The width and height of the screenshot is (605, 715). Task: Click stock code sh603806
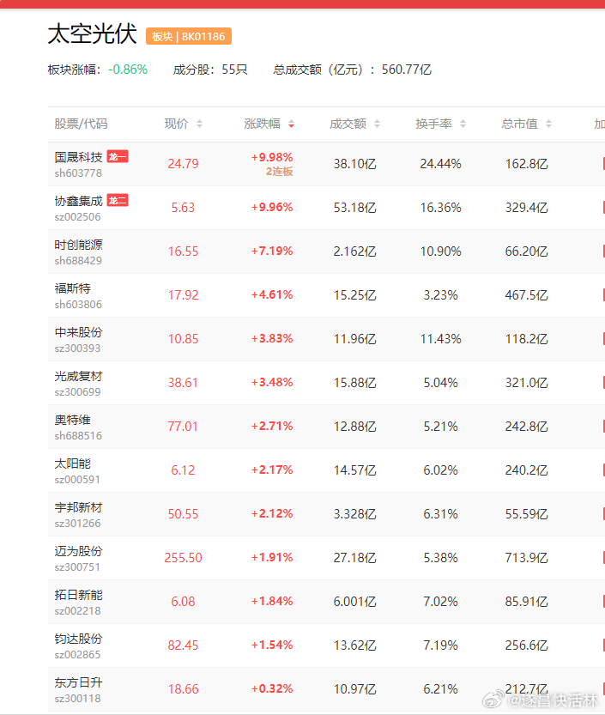click(78, 305)
